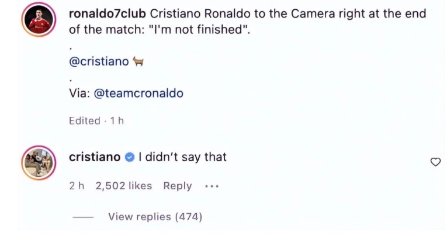Expand View replies (474)

pos(155,217)
